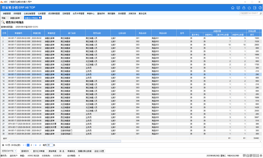Click the magnifier icon in the search box
The width and height of the screenshot is (263, 158).
(x=260, y=13)
